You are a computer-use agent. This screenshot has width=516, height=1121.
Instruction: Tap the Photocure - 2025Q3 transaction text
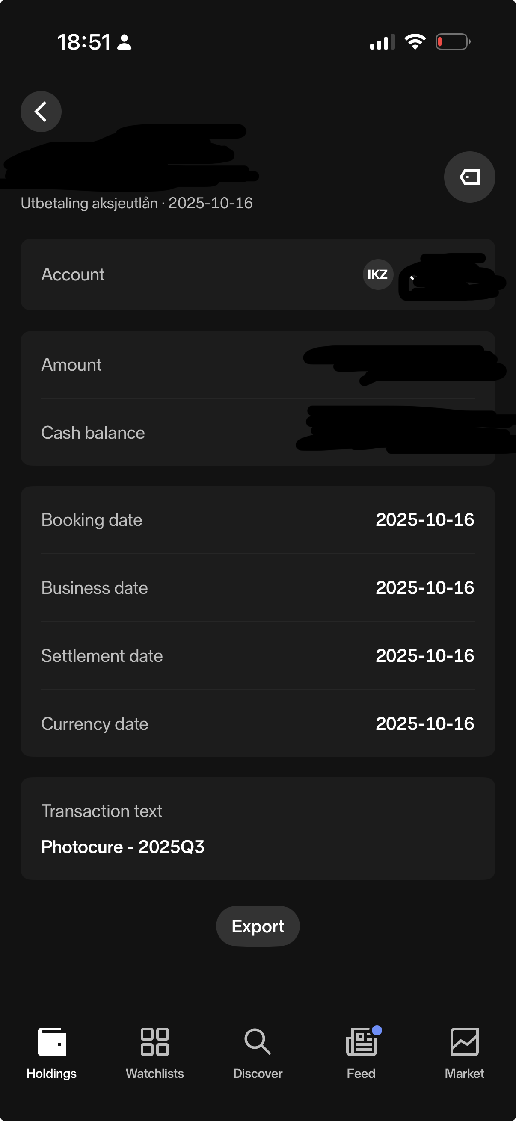click(123, 847)
